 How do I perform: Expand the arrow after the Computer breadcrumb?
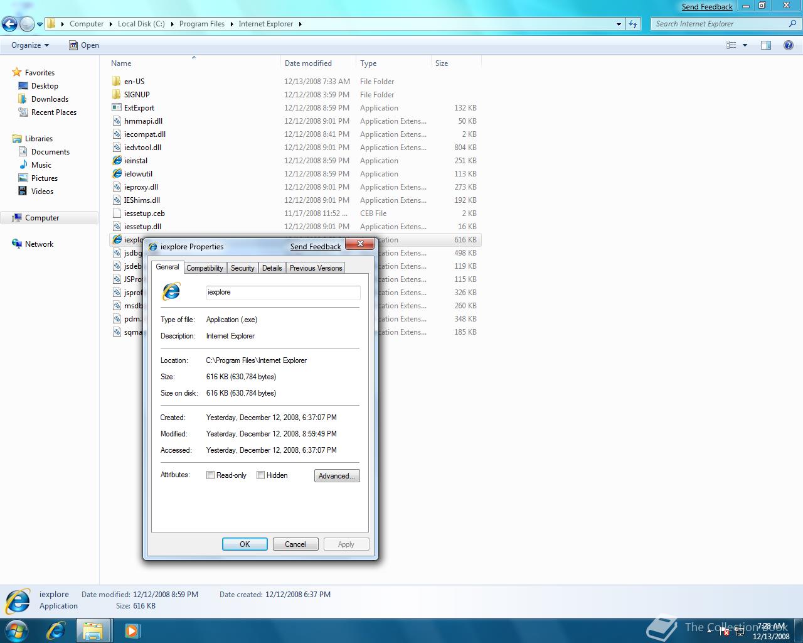111,24
